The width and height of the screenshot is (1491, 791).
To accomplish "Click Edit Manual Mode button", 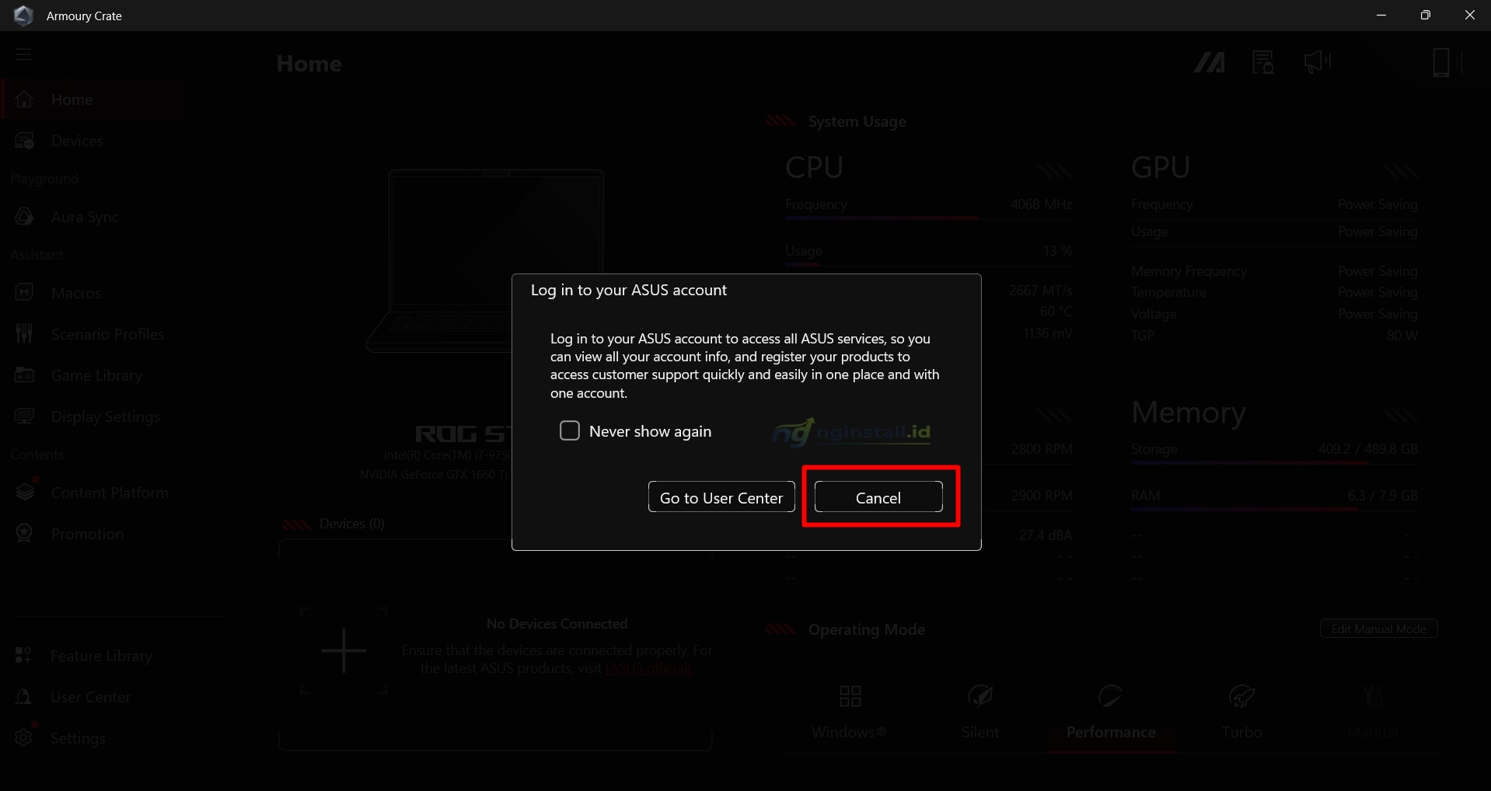I will coord(1378,629).
